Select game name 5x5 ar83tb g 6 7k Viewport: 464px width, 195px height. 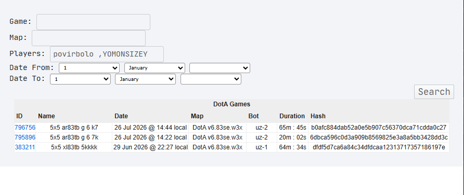74,137
